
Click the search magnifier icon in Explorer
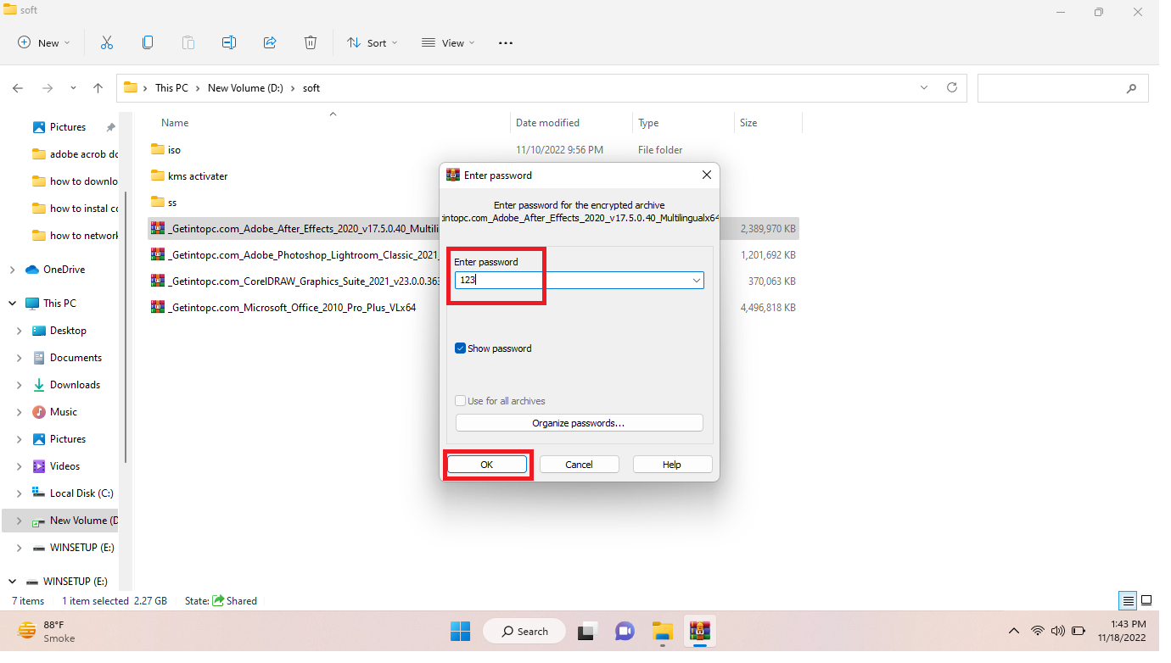coord(1131,88)
